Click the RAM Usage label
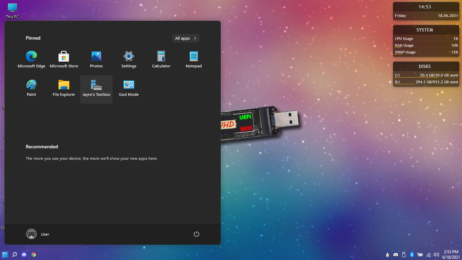Viewport: 462px width, 260px height. click(x=404, y=45)
